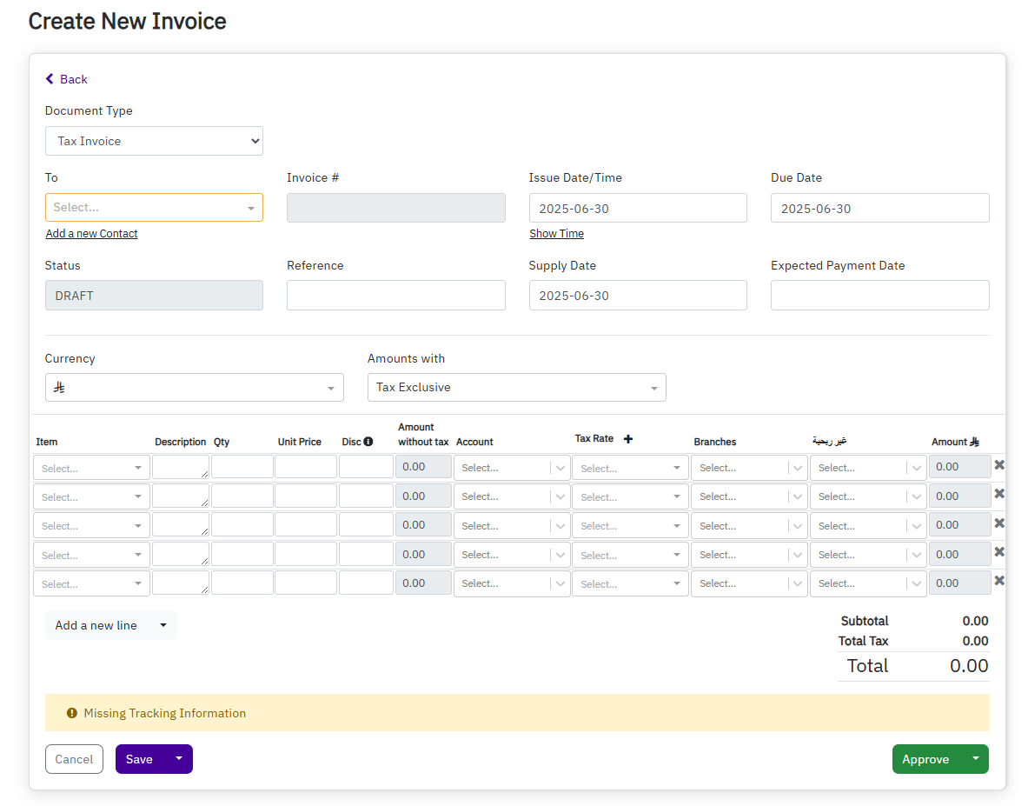Click the plus icon beside Tax Rate
Image resolution: width=1028 pixels, height=806 pixels.
click(628, 439)
